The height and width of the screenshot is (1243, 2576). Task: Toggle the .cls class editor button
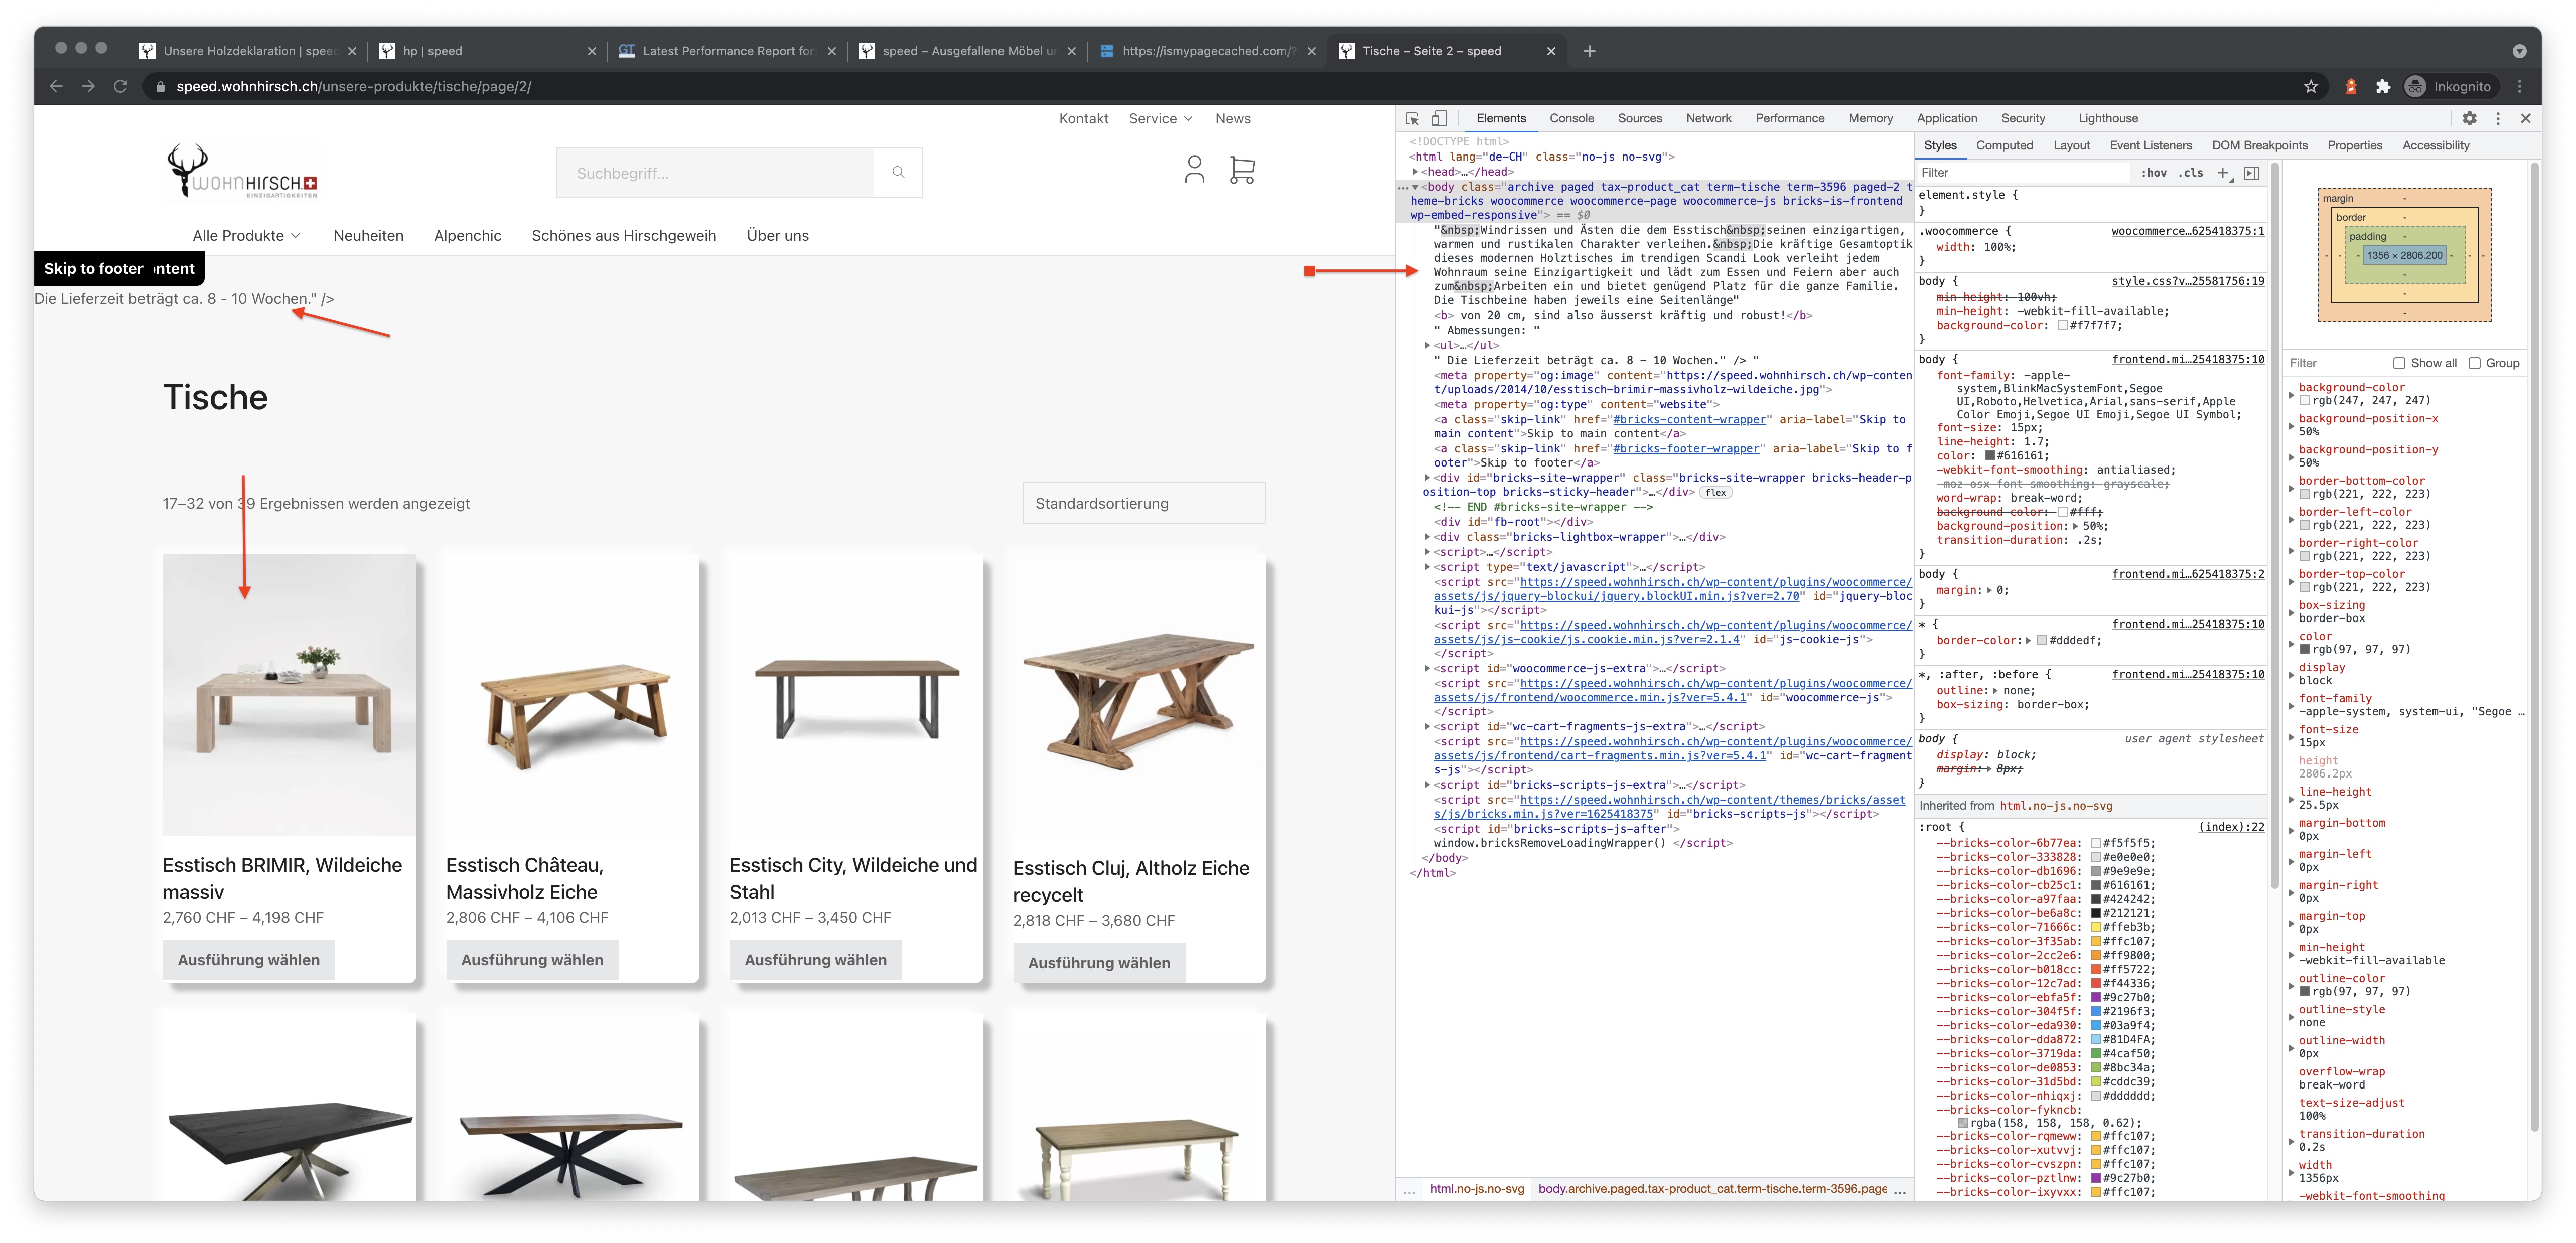2190,172
